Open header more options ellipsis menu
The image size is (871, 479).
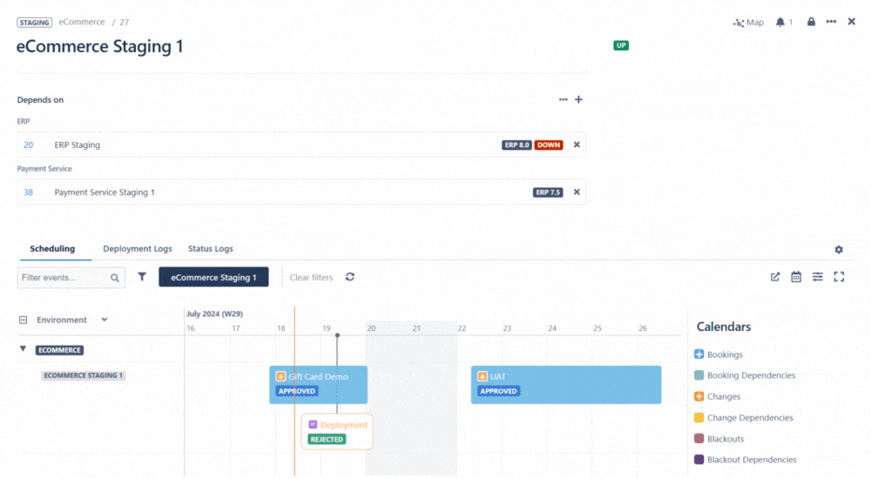point(831,22)
